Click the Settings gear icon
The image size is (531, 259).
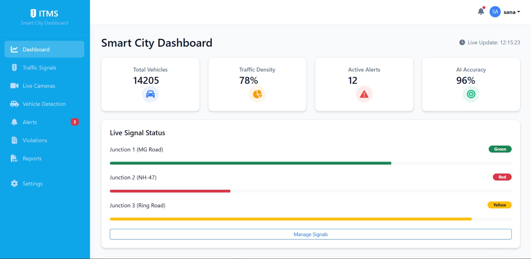(x=14, y=183)
